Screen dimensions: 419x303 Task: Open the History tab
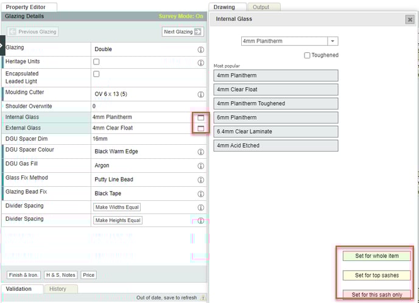coord(58,288)
